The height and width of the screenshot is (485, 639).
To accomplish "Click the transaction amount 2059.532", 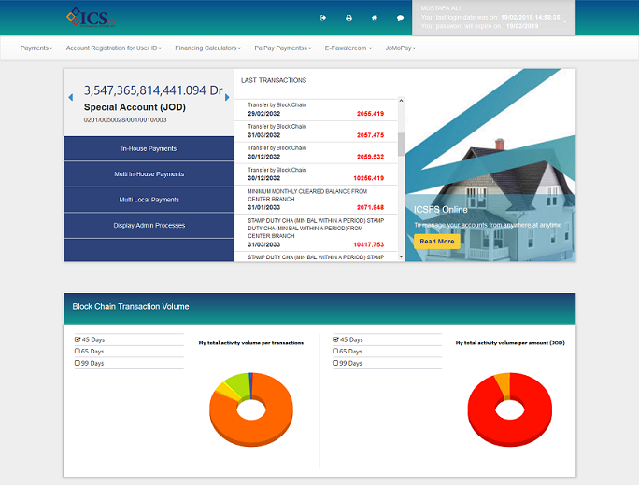I will click(x=370, y=157).
